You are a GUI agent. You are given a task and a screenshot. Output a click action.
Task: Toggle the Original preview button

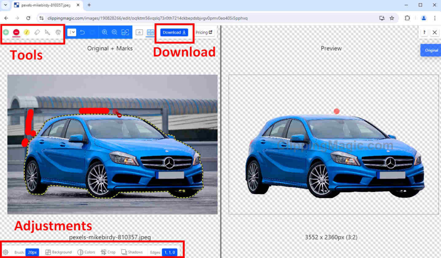(x=431, y=50)
